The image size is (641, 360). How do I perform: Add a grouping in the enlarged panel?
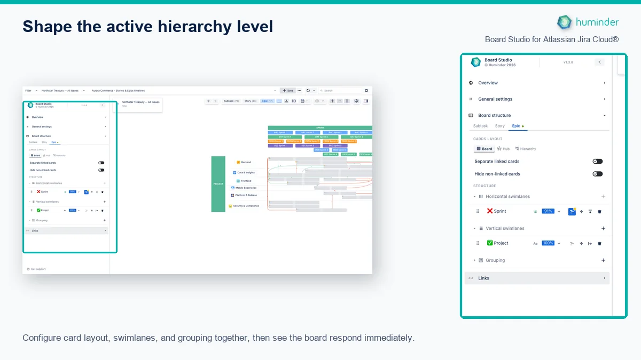click(x=604, y=260)
